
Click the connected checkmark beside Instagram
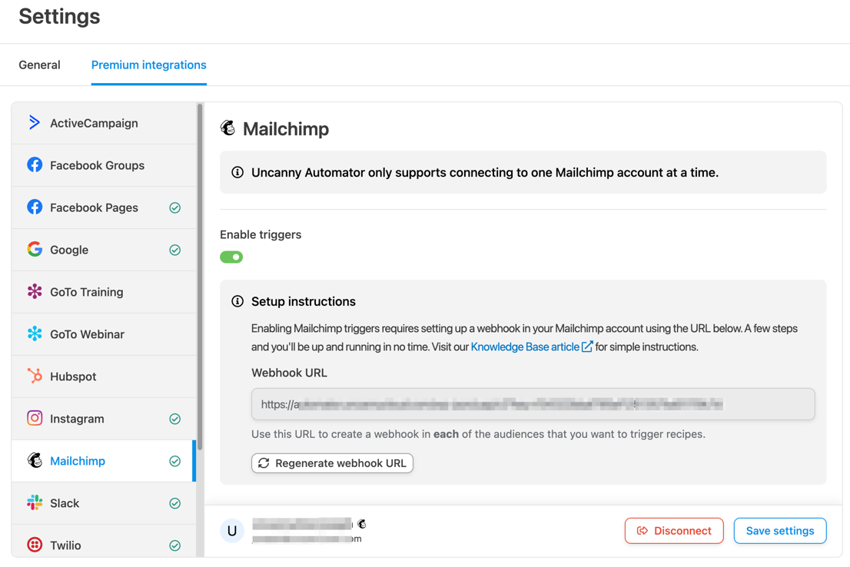(174, 419)
